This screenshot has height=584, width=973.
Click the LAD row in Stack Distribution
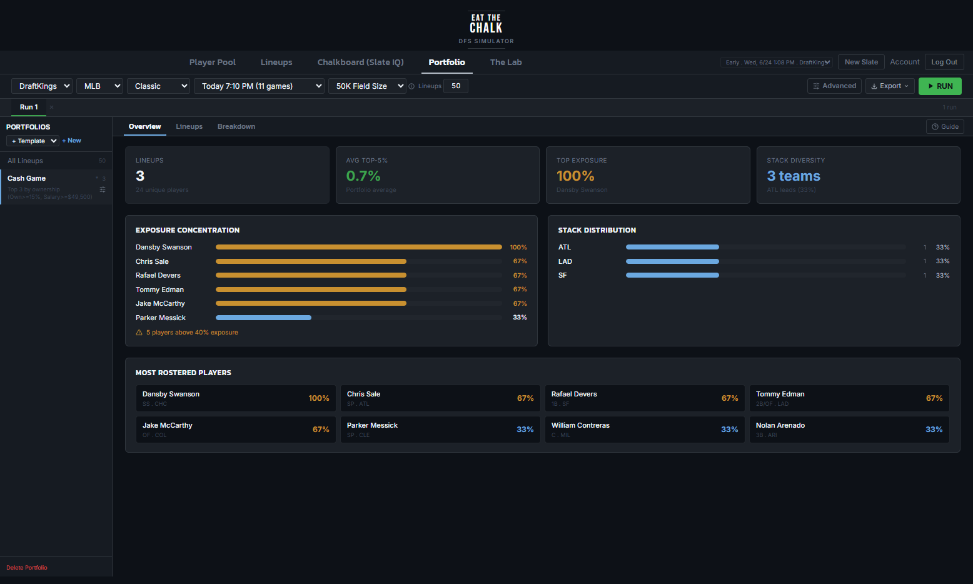(754, 261)
